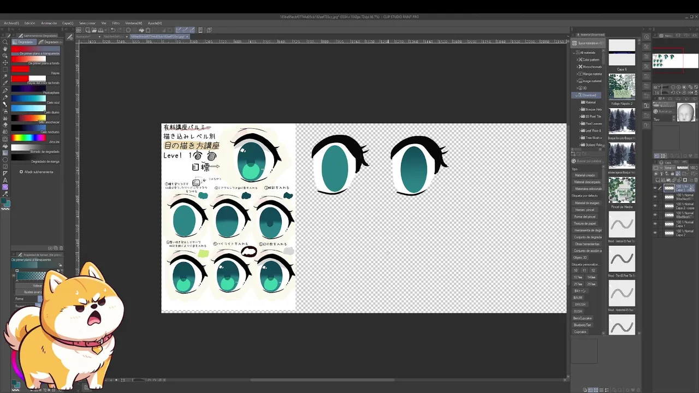The image size is (699, 393).
Task: Select the Gradient tool in toolbar
Action: point(5,153)
